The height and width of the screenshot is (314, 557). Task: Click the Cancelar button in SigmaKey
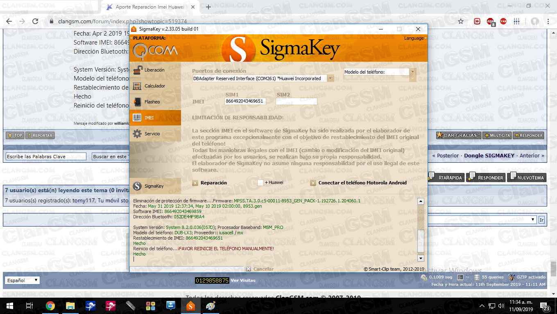tap(260, 269)
